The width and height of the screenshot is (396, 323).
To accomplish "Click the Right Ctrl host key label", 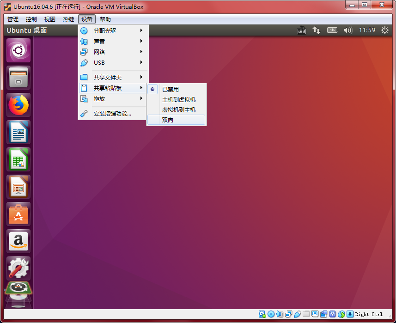I will click(369, 314).
